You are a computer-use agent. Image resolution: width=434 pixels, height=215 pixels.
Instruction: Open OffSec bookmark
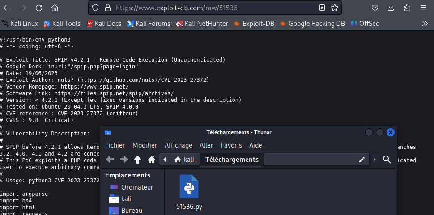[365, 24]
